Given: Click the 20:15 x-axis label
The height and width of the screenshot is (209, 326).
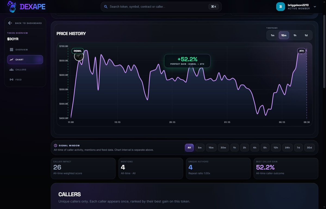Looking at the screenshot, I should 172,122.
